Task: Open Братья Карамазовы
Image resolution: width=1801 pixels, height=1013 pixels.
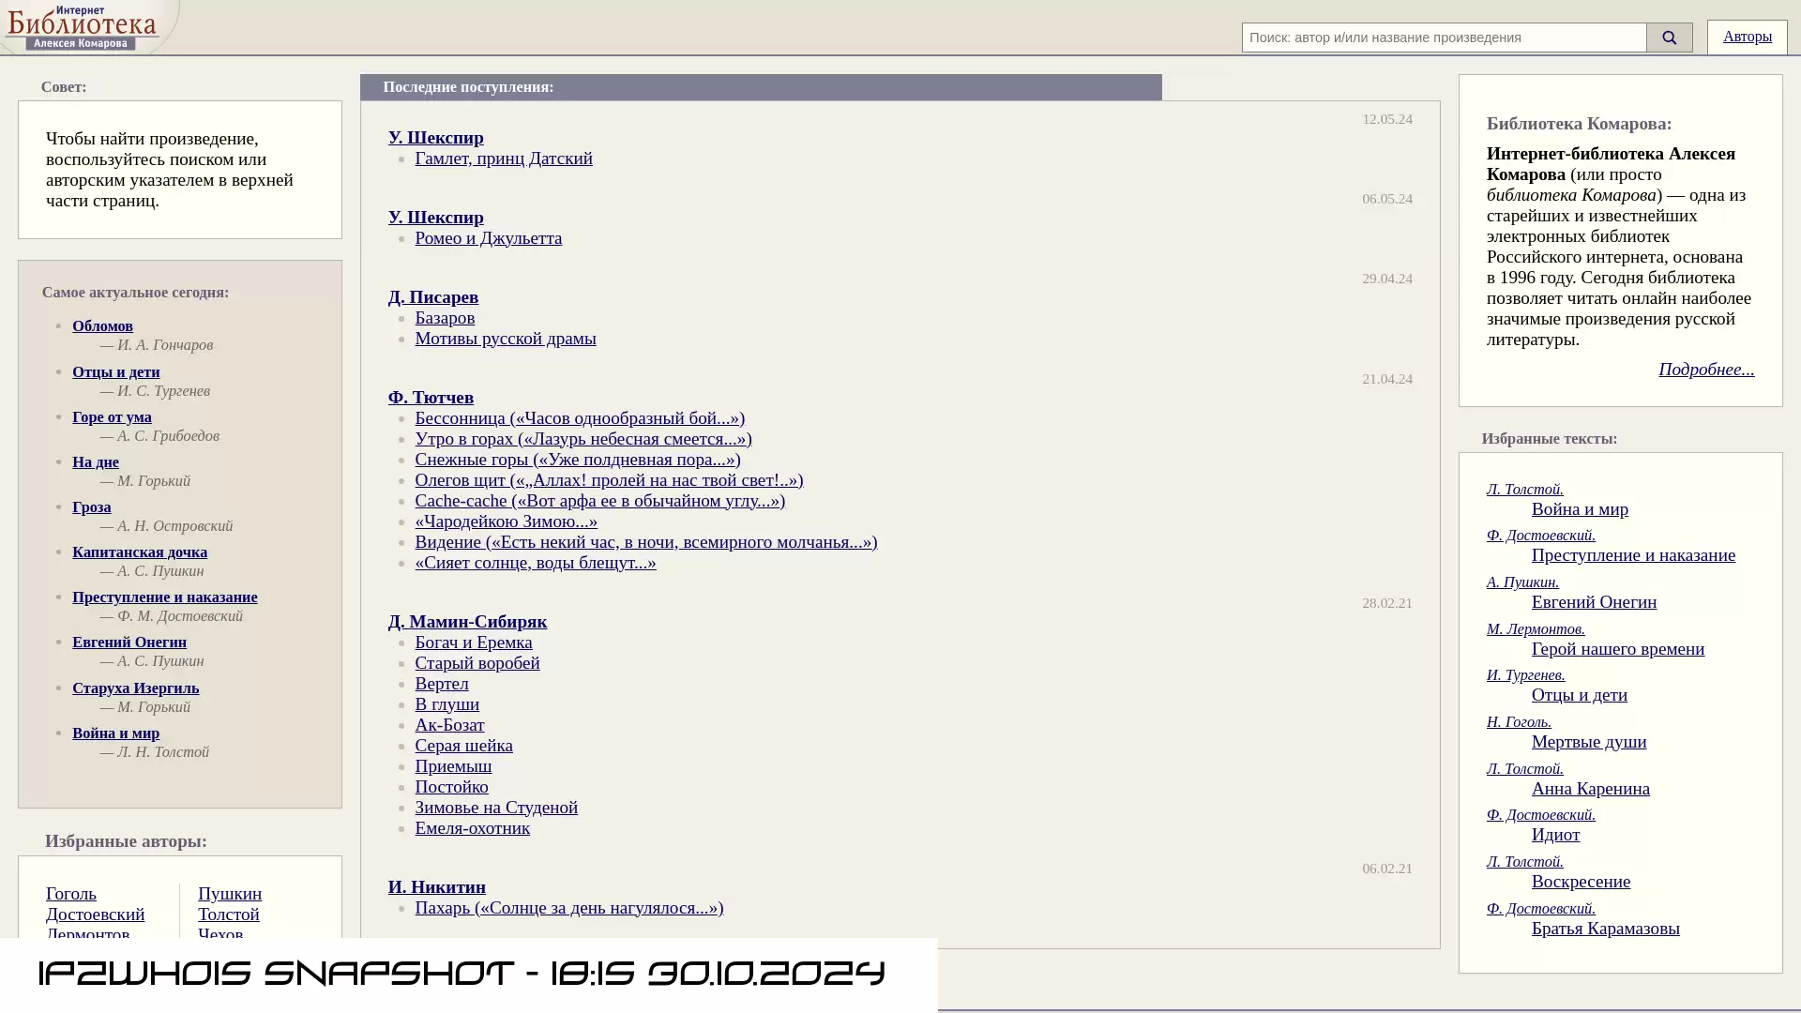Action: pos(1606,929)
